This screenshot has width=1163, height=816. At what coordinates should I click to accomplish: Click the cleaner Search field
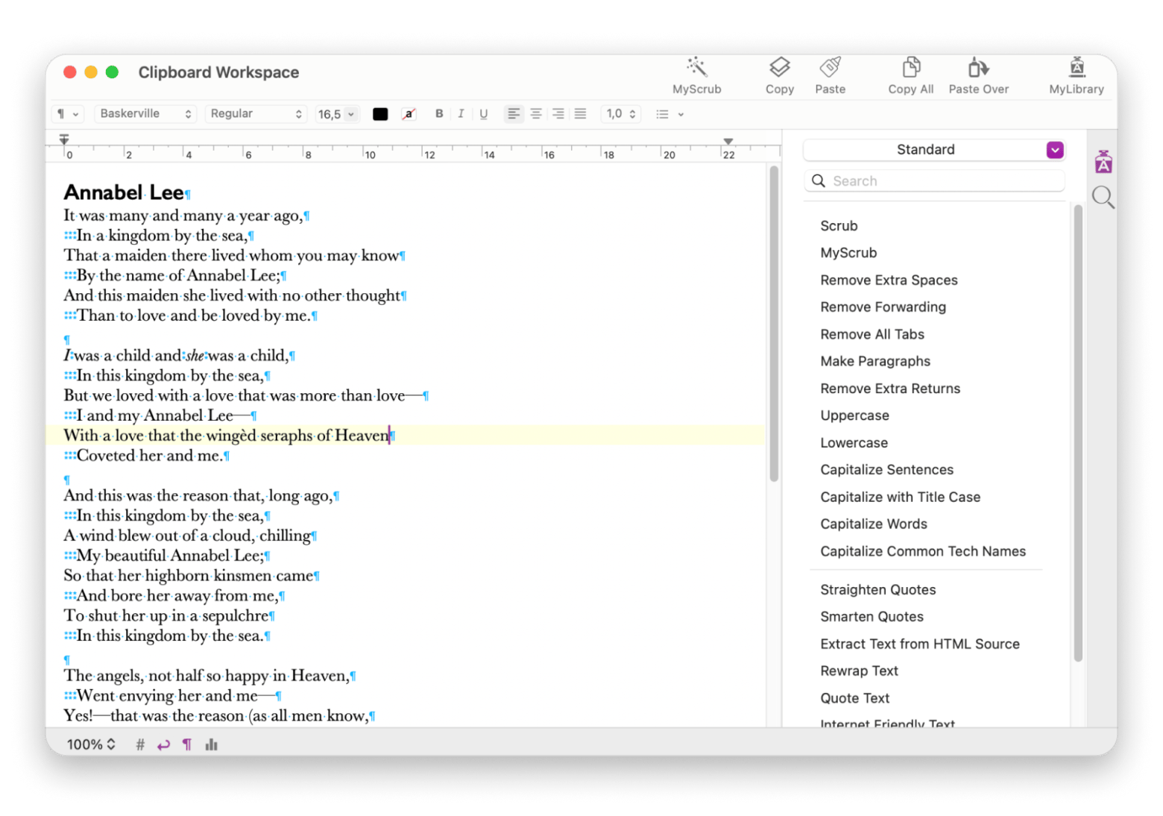[x=934, y=181]
